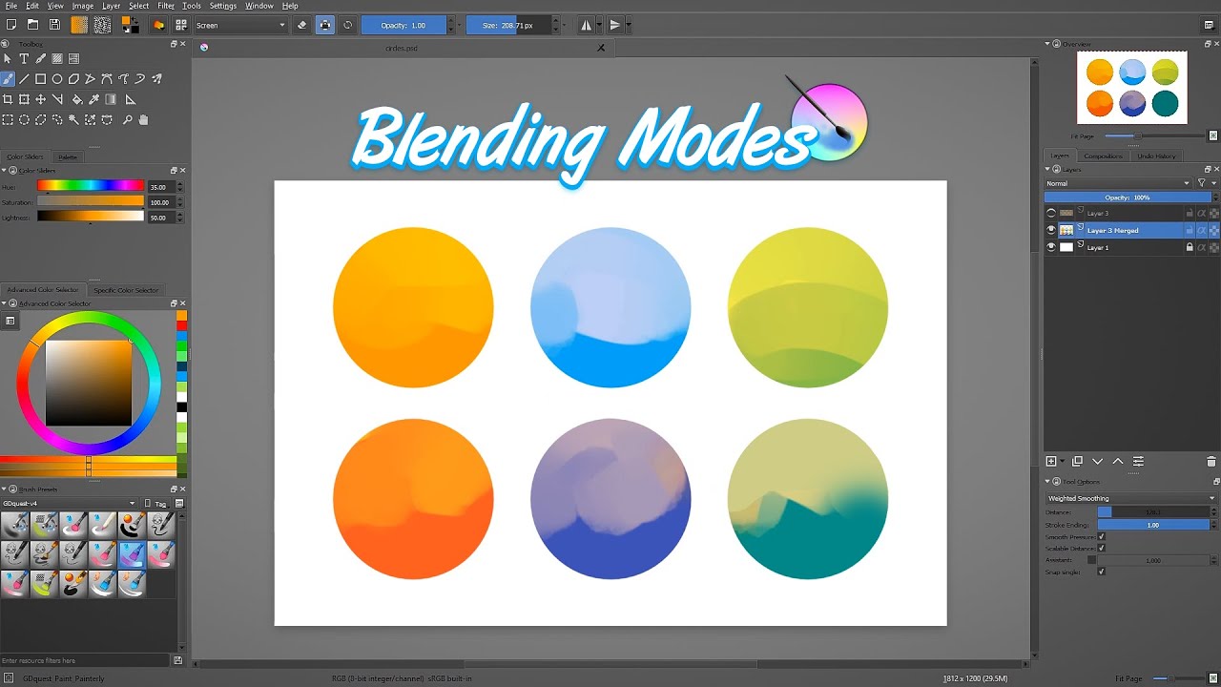Select the Rectangle shape tool
The width and height of the screenshot is (1221, 687).
tap(40, 79)
